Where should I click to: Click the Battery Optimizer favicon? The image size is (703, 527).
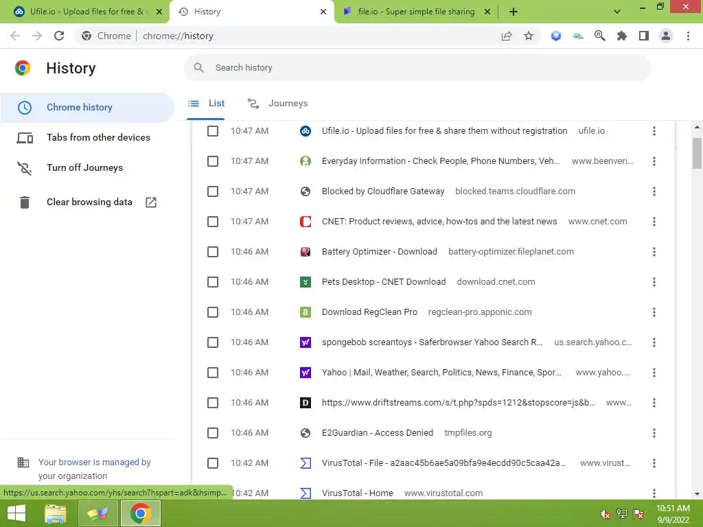tap(306, 251)
